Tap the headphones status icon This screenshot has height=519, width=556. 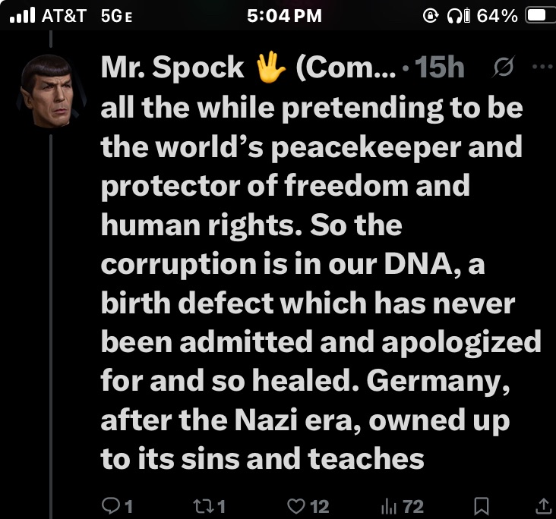click(x=456, y=15)
